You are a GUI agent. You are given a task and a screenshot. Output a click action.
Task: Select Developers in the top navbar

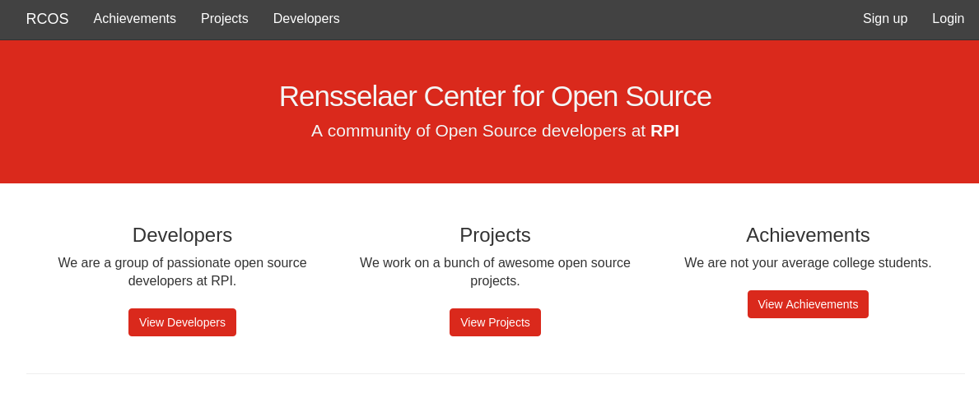pyautogui.click(x=306, y=19)
